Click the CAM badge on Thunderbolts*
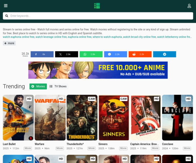Image resolution: width=196 pixels, height=163 pixels. 92,99
